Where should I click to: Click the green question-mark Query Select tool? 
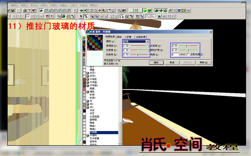pyautogui.click(x=86, y=16)
